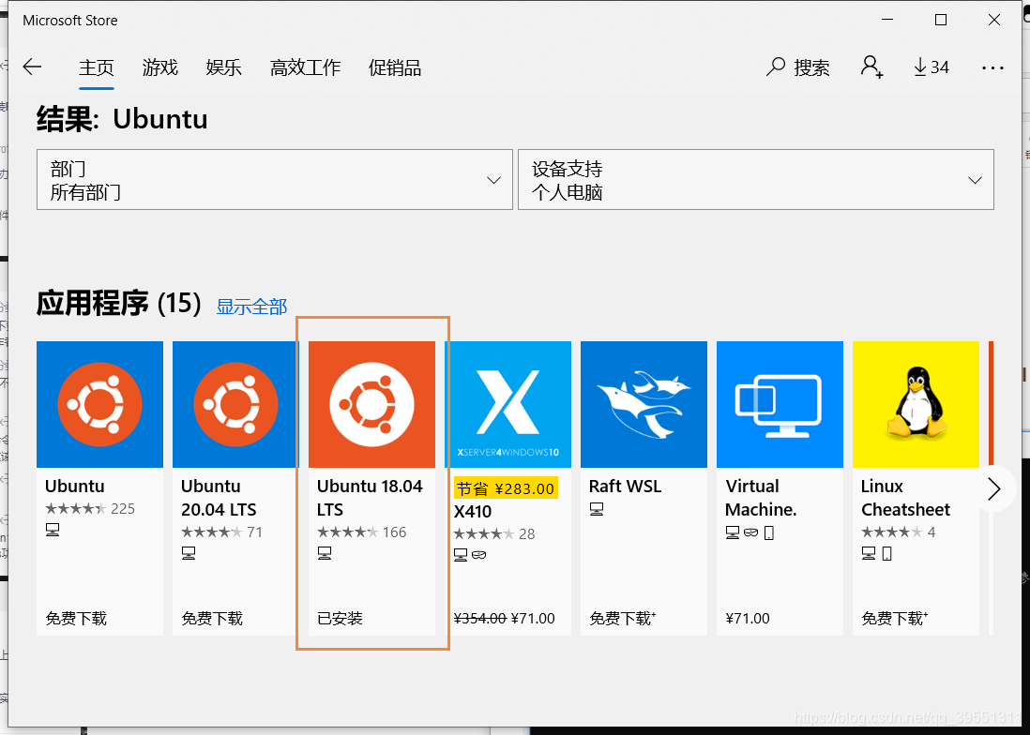Viewport: 1030px width, 735px height.
Task: Open Raft WSL app logo tile
Action: 644,404
